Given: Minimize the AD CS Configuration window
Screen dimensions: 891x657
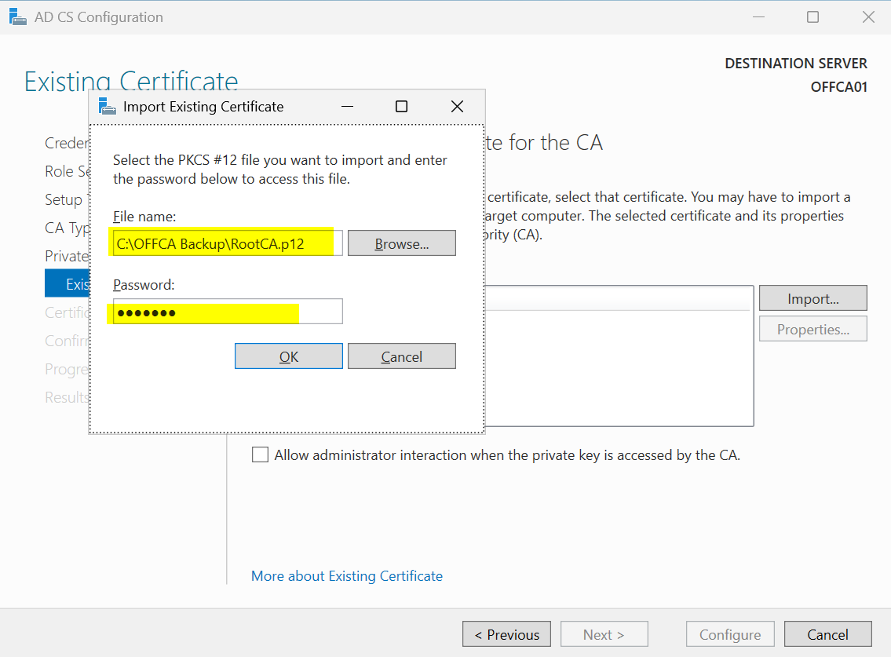Looking at the screenshot, I should (x=758, y=16).
